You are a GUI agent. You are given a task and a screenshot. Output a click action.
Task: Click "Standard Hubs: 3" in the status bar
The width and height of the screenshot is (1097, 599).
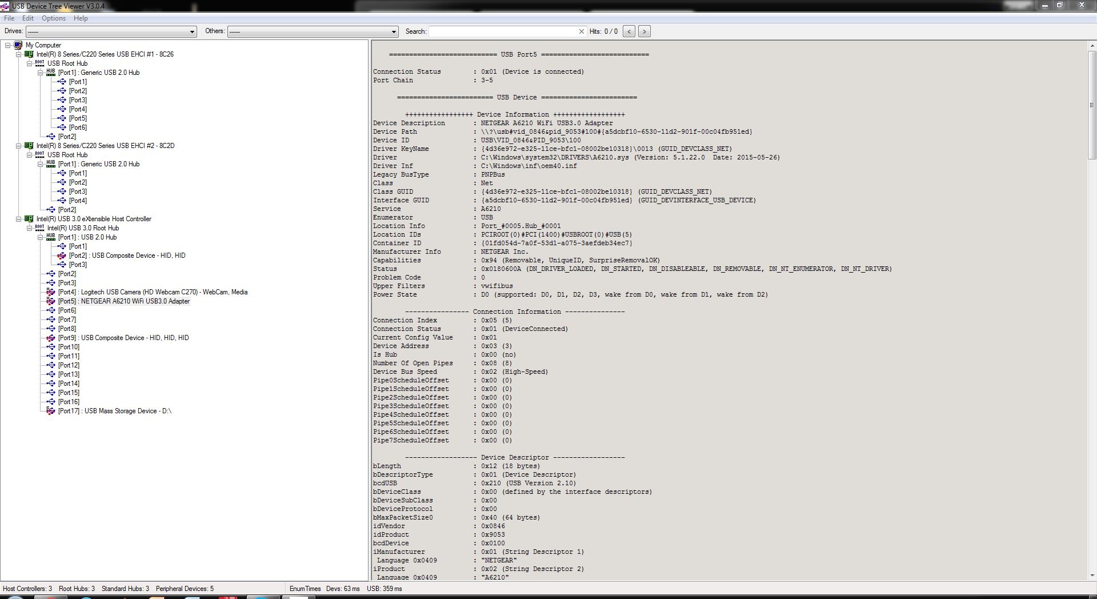tap(126, 589)
